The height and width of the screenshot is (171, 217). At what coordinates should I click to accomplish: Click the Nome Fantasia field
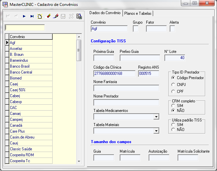[126, 88]
